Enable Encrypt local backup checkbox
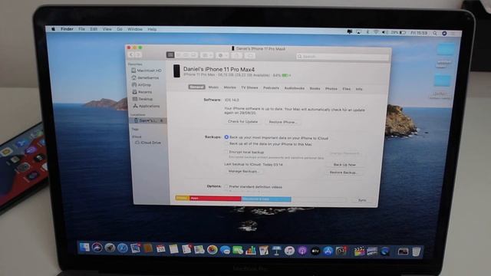Image resolution: width=491 pixels, height=276 pixels. pyautogui.click(x=226, y=152)
